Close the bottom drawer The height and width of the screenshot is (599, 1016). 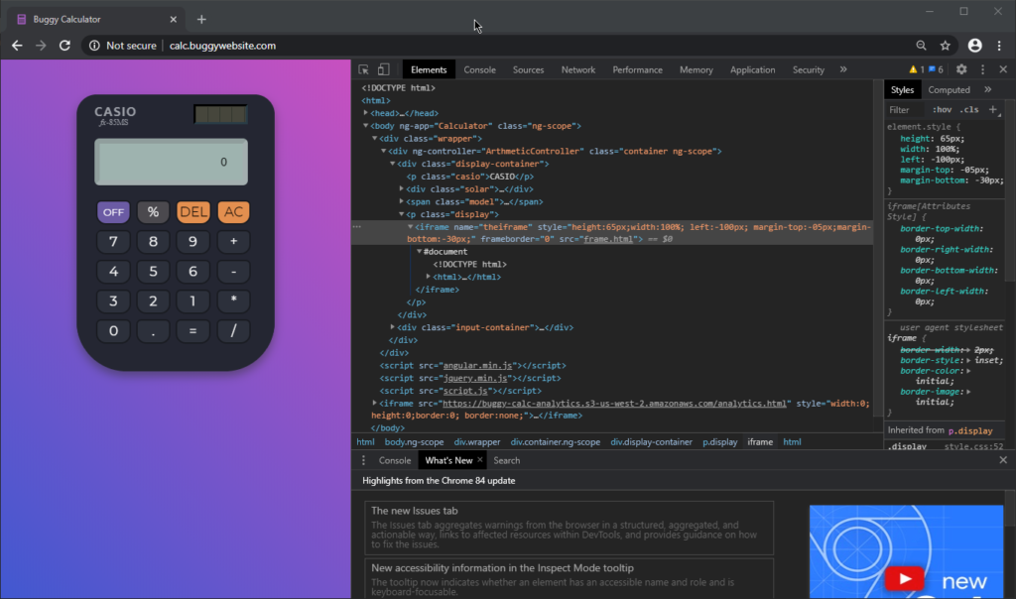pyautogui.click(x=1003, y=460)
